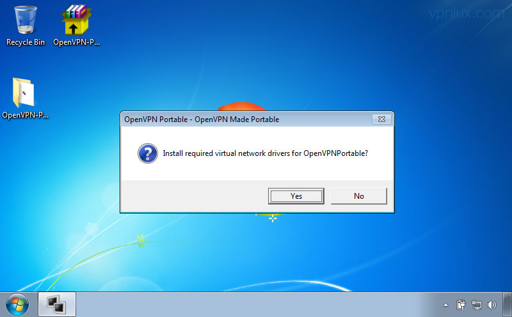The width and height of the screenshot is (512, 317).
Task: Select the OpenVPN-P WinRAR archive icon
Action: (76, 20)
